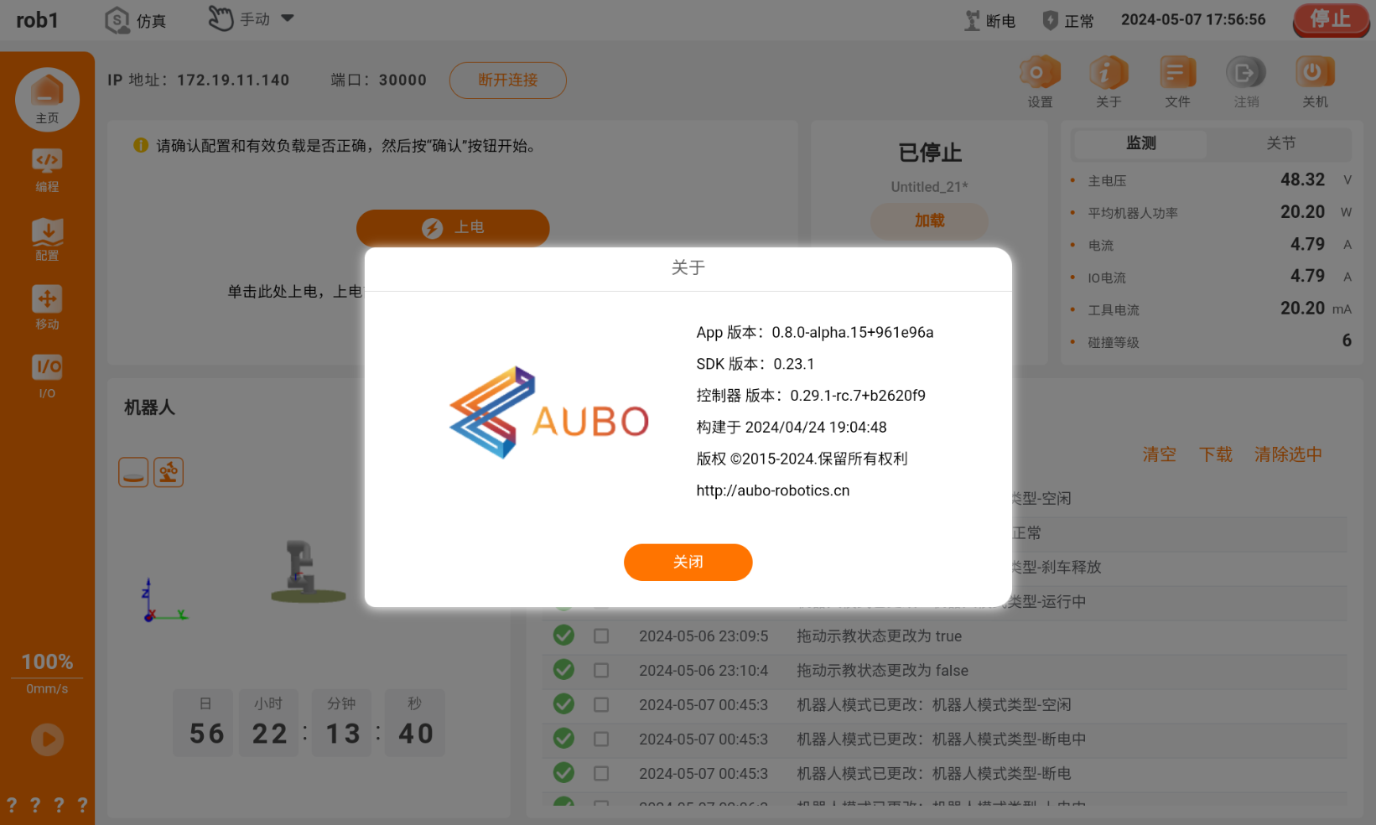Open the 移动 move sidebar icon
The width and height of the screenshot is (1376, 825).
click(x=47, y=308)
